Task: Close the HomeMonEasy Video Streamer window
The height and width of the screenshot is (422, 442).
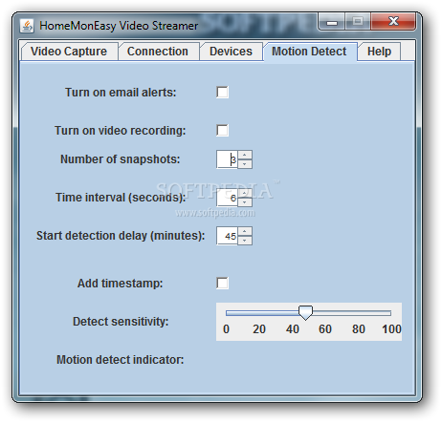Action: click(x=393, y=22)
